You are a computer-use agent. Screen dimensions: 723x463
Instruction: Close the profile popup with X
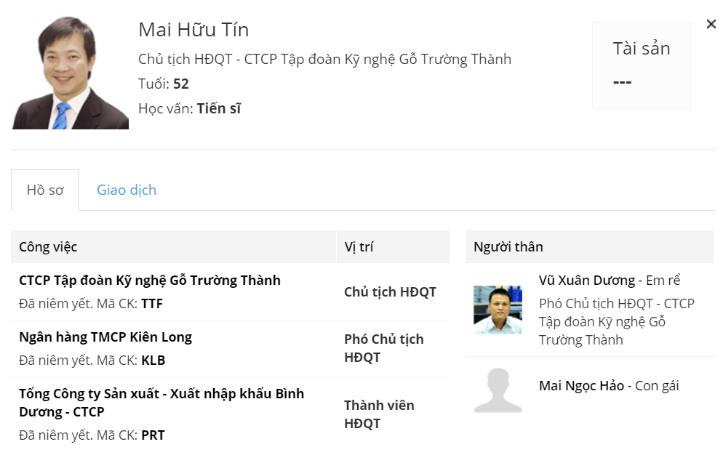pos(711,24)
